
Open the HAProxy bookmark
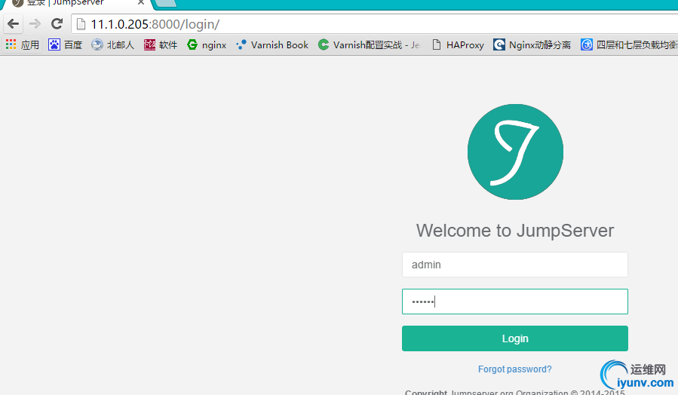(459, 45)
